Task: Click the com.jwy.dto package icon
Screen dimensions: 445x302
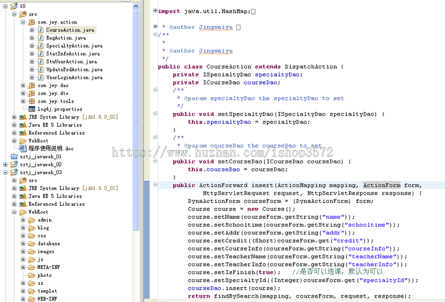Action: pyautogui.click(x=32, y=93)
